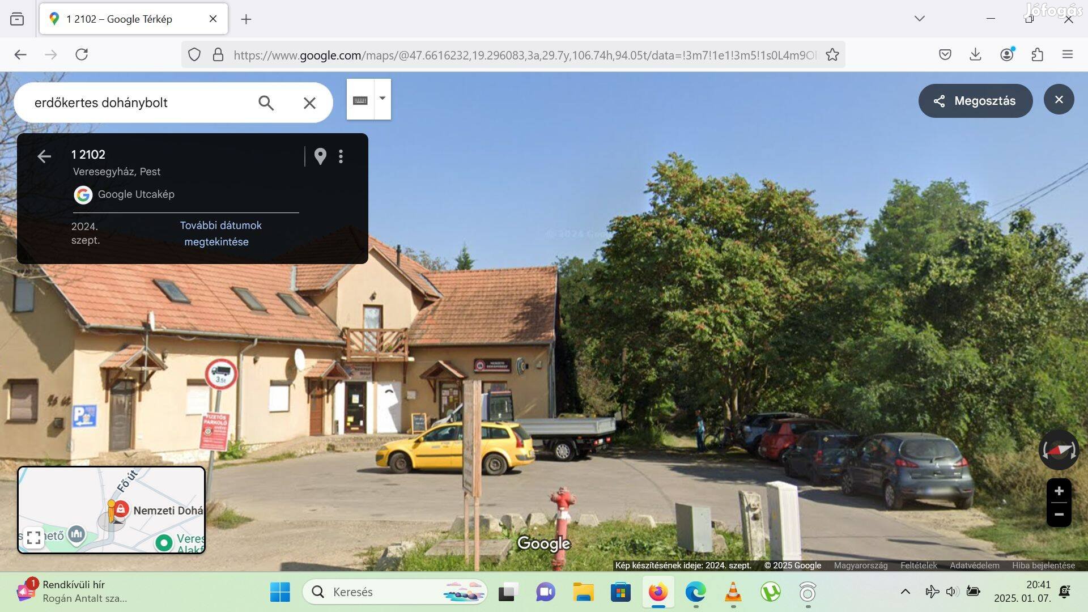
Task: Select the '1 2102 – Google Térkép' tab
Action: (134, 19)
